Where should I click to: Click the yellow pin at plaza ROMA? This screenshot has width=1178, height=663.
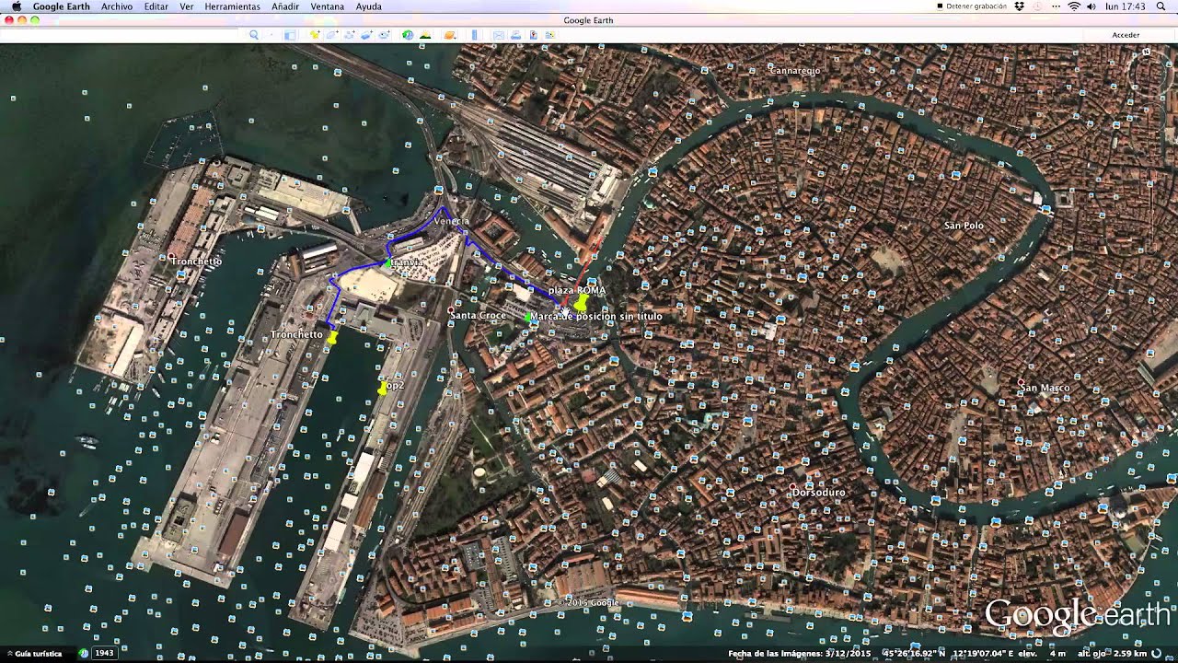click(581, 303)
